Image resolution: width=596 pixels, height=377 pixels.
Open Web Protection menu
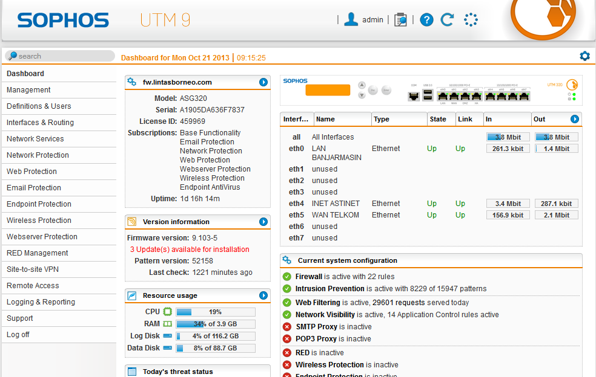(x=59, y=172)
